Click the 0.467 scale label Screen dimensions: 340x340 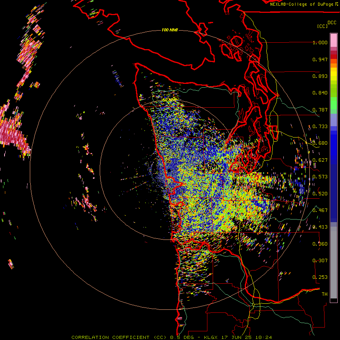click(320, 210)
